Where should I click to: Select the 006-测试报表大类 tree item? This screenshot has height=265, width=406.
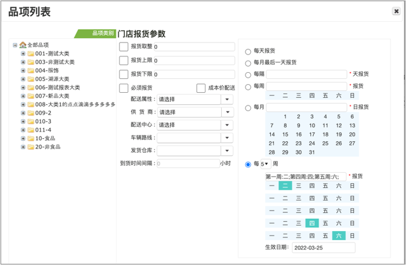(58, 87)
